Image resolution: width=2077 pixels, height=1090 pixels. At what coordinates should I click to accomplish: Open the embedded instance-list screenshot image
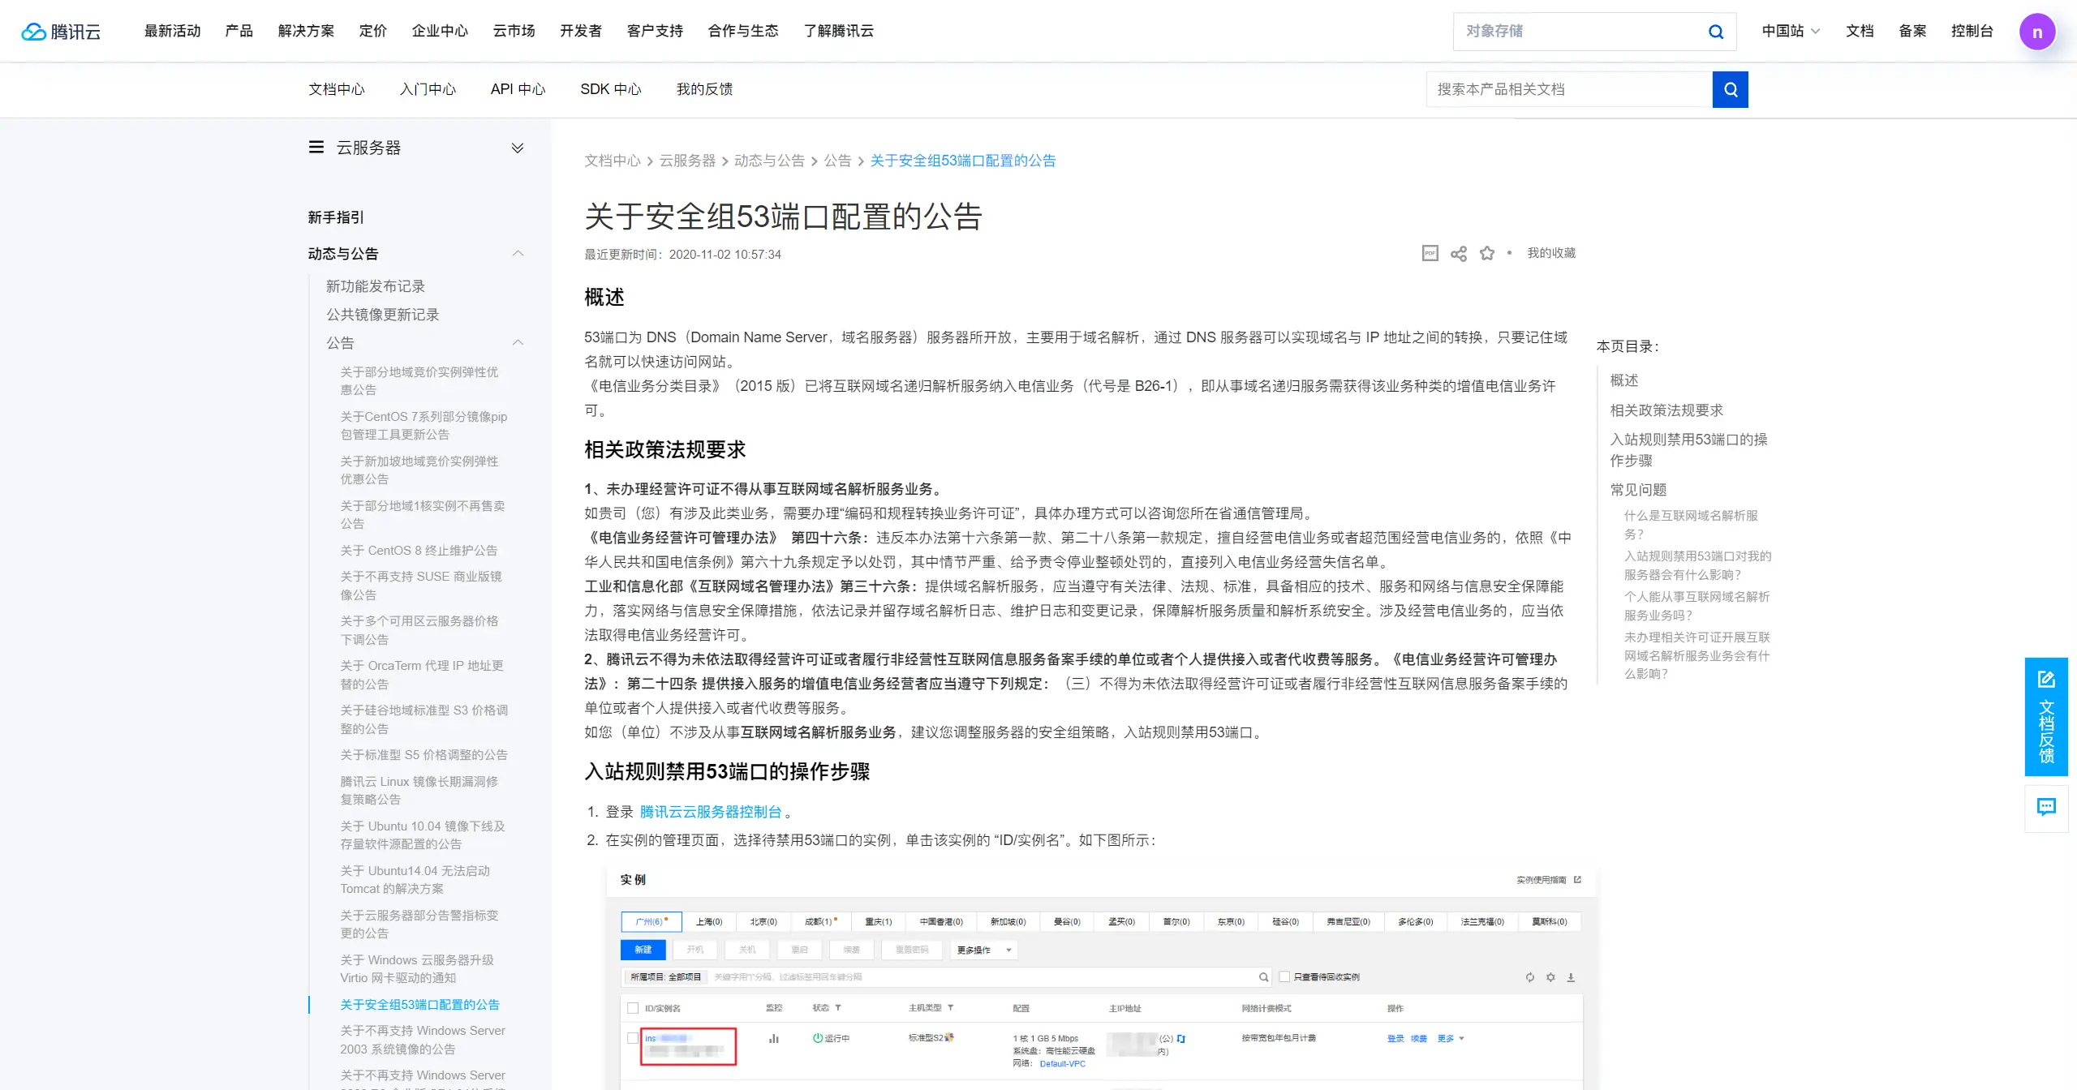coord(1101,977)
